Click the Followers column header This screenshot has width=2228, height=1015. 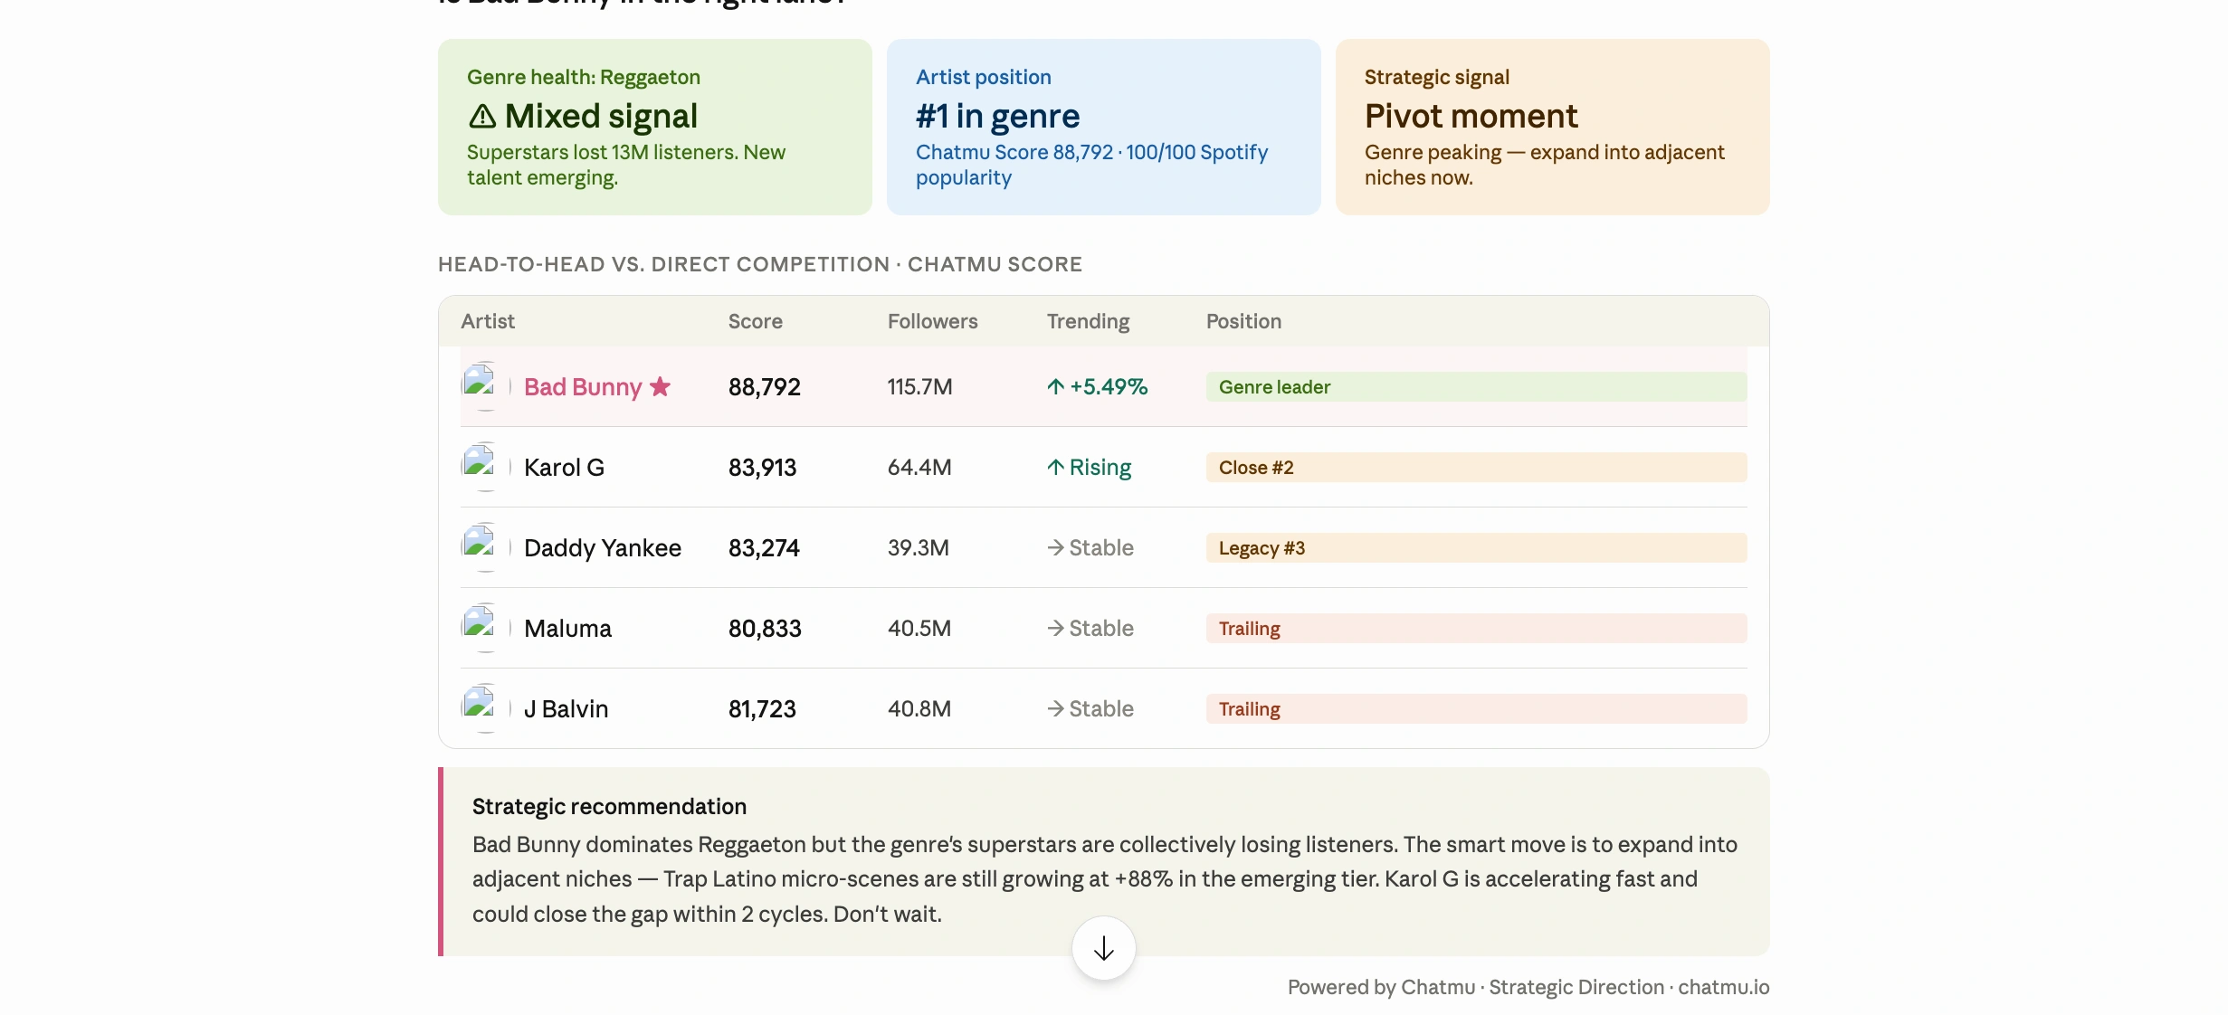click(932, 321)
